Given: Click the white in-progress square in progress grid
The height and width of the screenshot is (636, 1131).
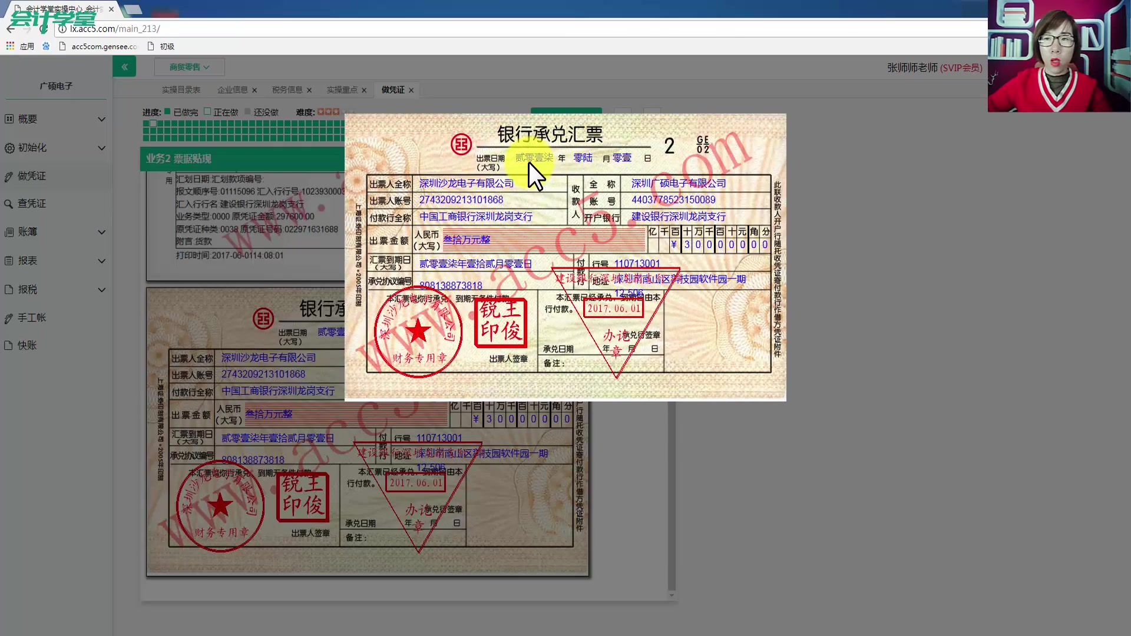Looking at the screenshot, I should pos(153,124).
